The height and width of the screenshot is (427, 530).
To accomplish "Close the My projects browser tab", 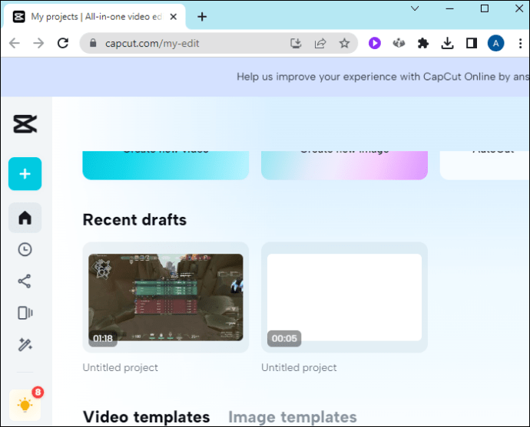I will pos(174,17).
